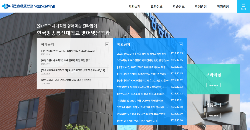Open [미디어영상학과] 교내 근로장학생 모집공고 notice
The image size is (250, 130).
68,51
